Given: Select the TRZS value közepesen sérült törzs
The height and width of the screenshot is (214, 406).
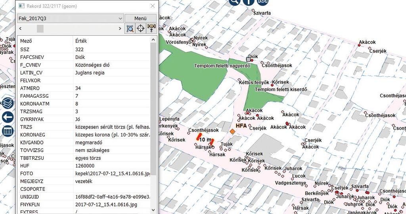Looking at the screenshot, I should [x=112, y=127].
